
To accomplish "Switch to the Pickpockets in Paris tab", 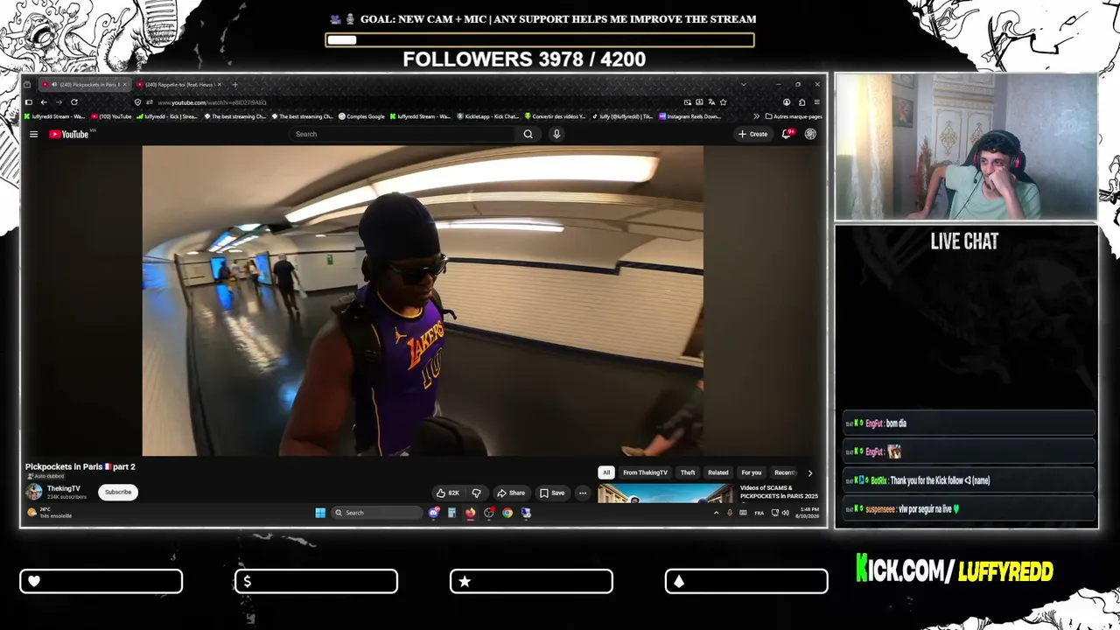I will point(86,85).
